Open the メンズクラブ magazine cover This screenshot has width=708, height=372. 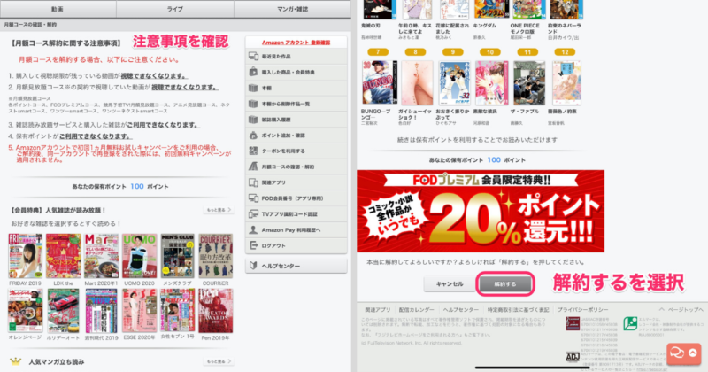coord(178,256)
